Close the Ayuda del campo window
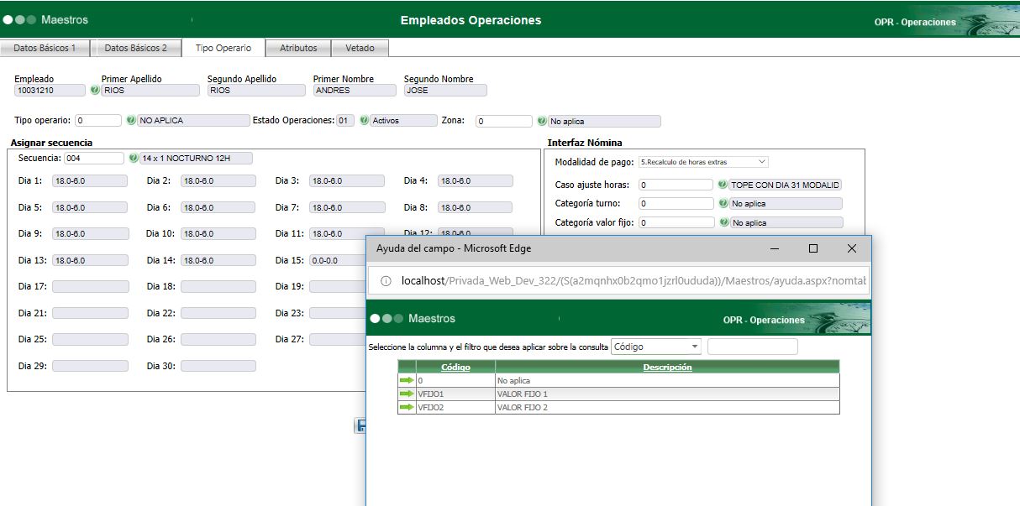Viewport: 1020px width, 506px height. click(852, 248)
